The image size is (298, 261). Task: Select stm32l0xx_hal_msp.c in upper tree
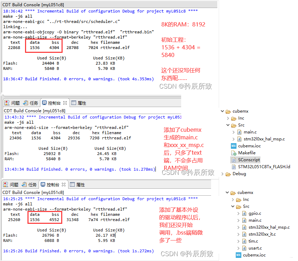(x=264, y=139)
